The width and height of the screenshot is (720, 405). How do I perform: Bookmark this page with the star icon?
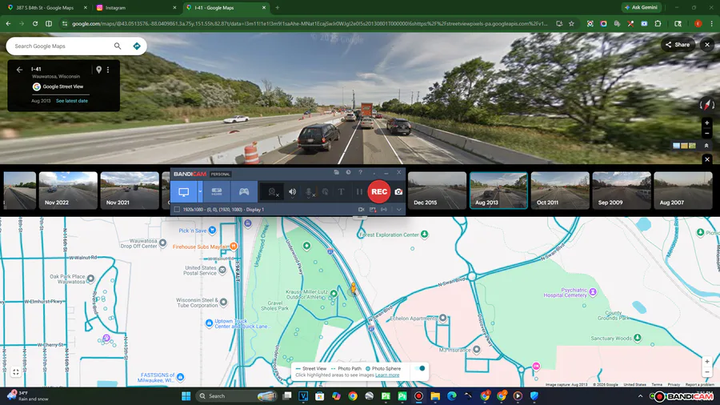point(571,23)
